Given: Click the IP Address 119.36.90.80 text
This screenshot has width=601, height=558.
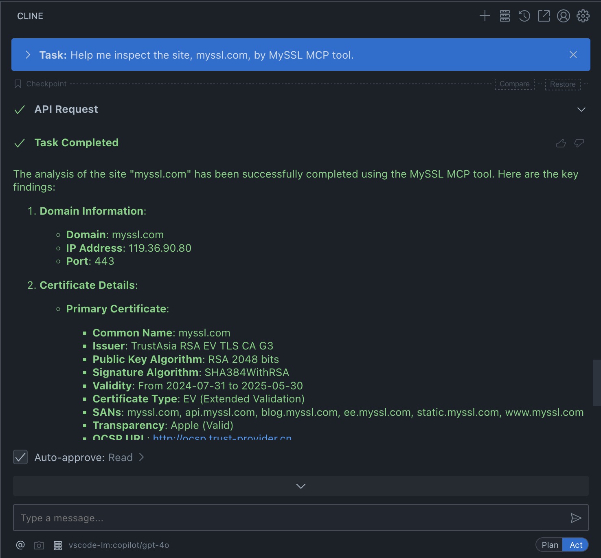Looking at the screenshot, I should click(129, 248).
